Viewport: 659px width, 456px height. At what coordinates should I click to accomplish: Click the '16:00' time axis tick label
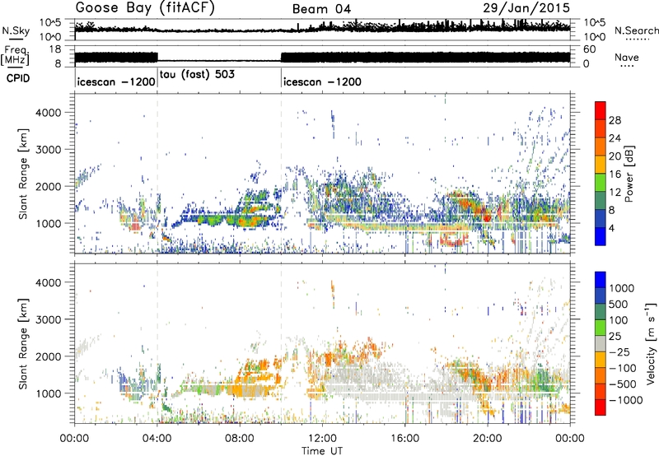click(404, 439)
